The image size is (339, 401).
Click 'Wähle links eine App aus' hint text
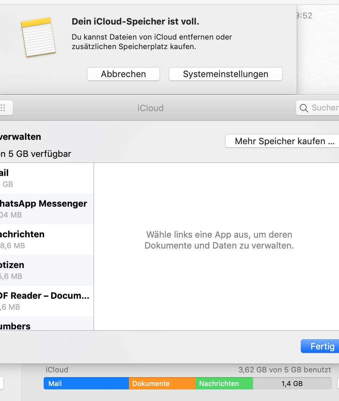[x=219, y=240]
